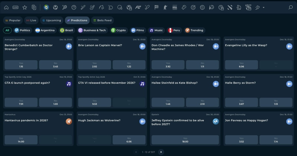Bet Yes 14.00 on Hantavirus pandemic
The image size is (297, 156).
coord(21,140)
